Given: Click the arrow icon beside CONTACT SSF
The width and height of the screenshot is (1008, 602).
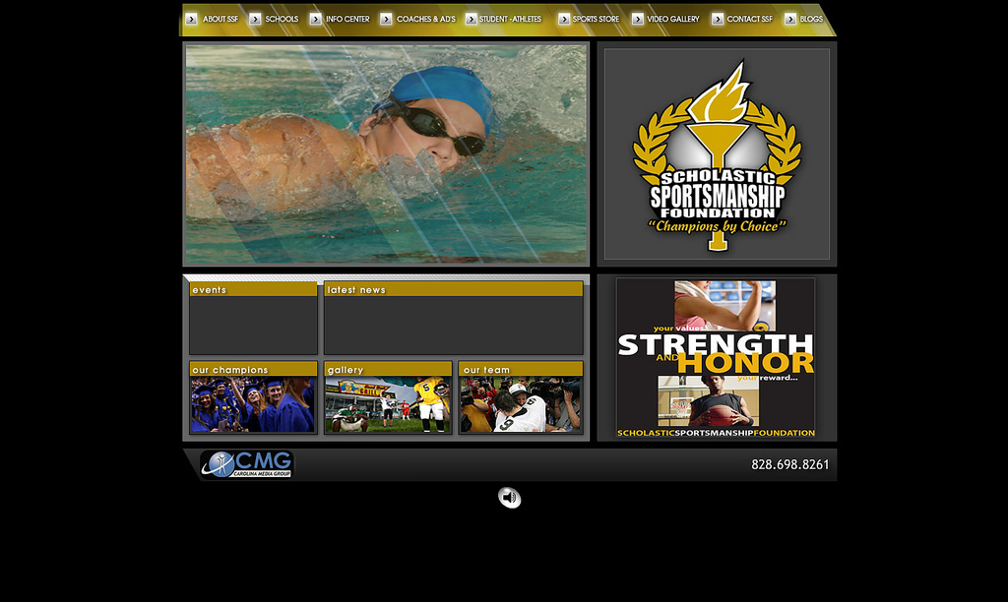Looking at the screenshot, I should click(x=718, y=18).
